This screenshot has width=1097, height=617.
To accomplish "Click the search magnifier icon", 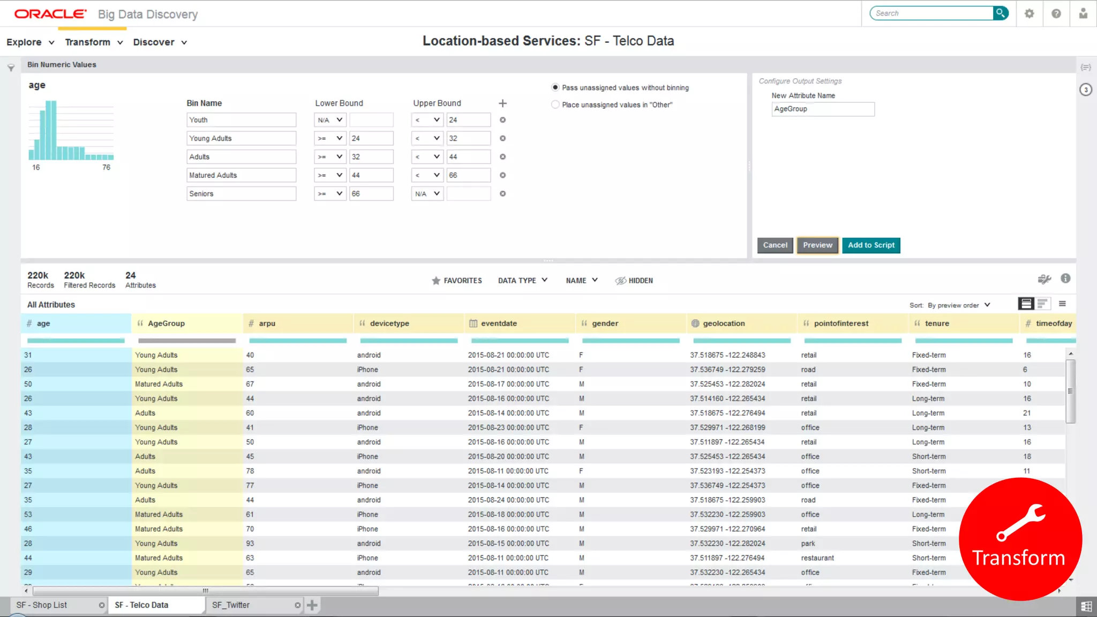I will point(1000,13).
